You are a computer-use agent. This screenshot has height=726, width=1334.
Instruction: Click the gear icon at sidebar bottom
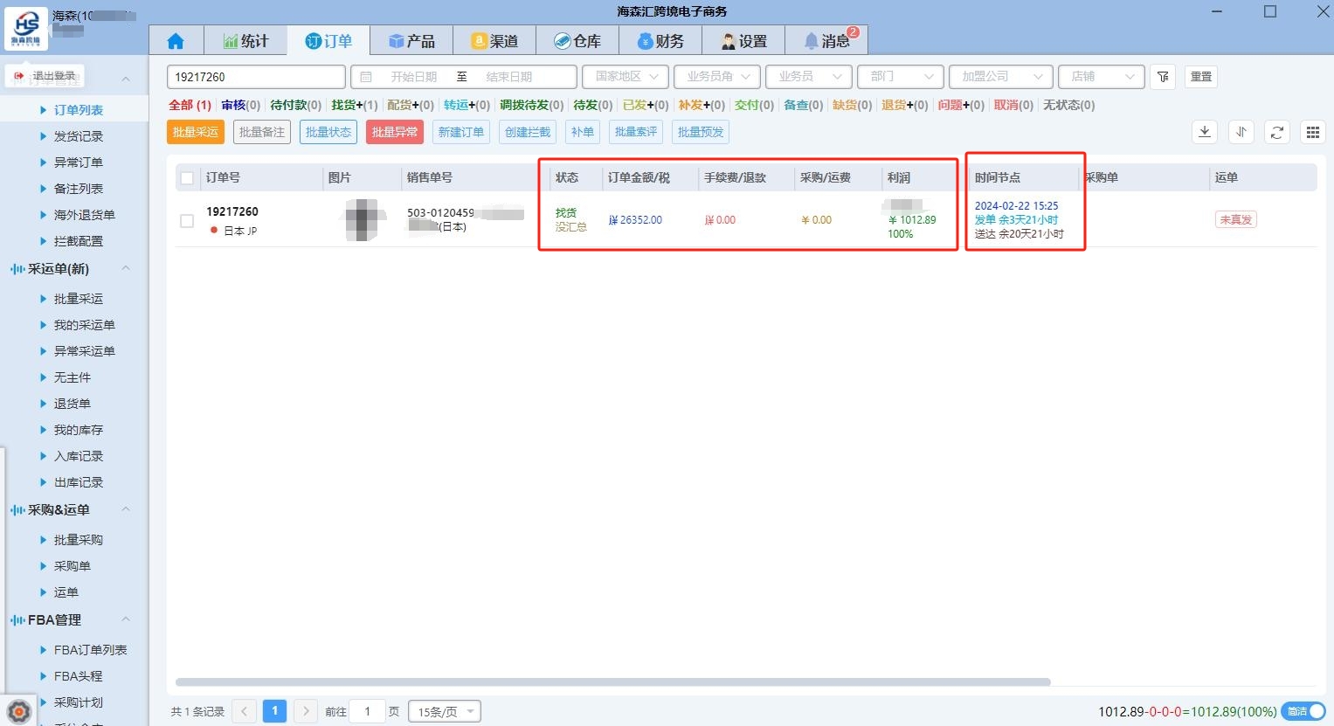click(19, 711)
